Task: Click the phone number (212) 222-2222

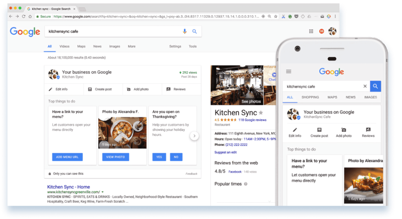Action: [236, 145]
